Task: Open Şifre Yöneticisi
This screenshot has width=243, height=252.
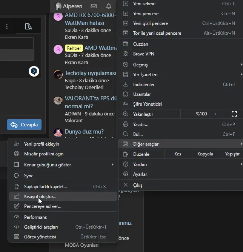Action: pos(181,104)
